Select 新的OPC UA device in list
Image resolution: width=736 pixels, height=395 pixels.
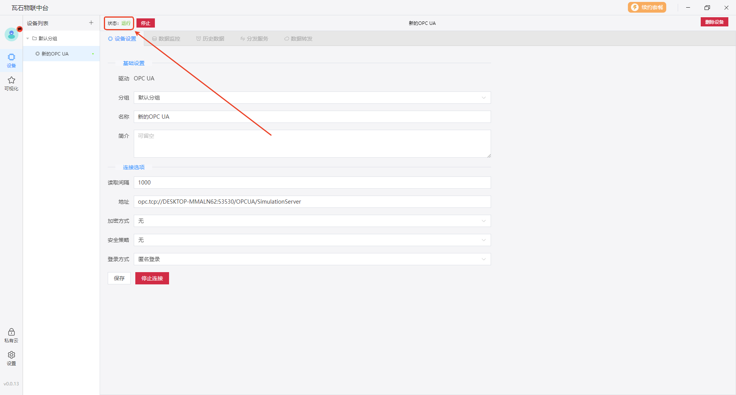point(55,54)
